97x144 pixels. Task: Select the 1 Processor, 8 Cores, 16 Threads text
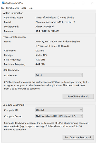pyautogui.click(x=52, y=46)
